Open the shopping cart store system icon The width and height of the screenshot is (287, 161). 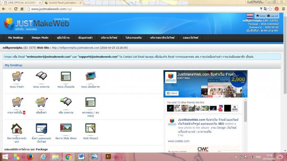tap(17, 76)
